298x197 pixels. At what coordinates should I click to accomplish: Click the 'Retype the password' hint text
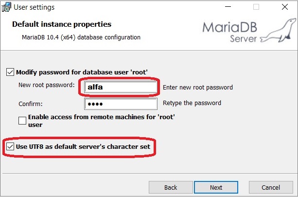[x=192, y=103]
